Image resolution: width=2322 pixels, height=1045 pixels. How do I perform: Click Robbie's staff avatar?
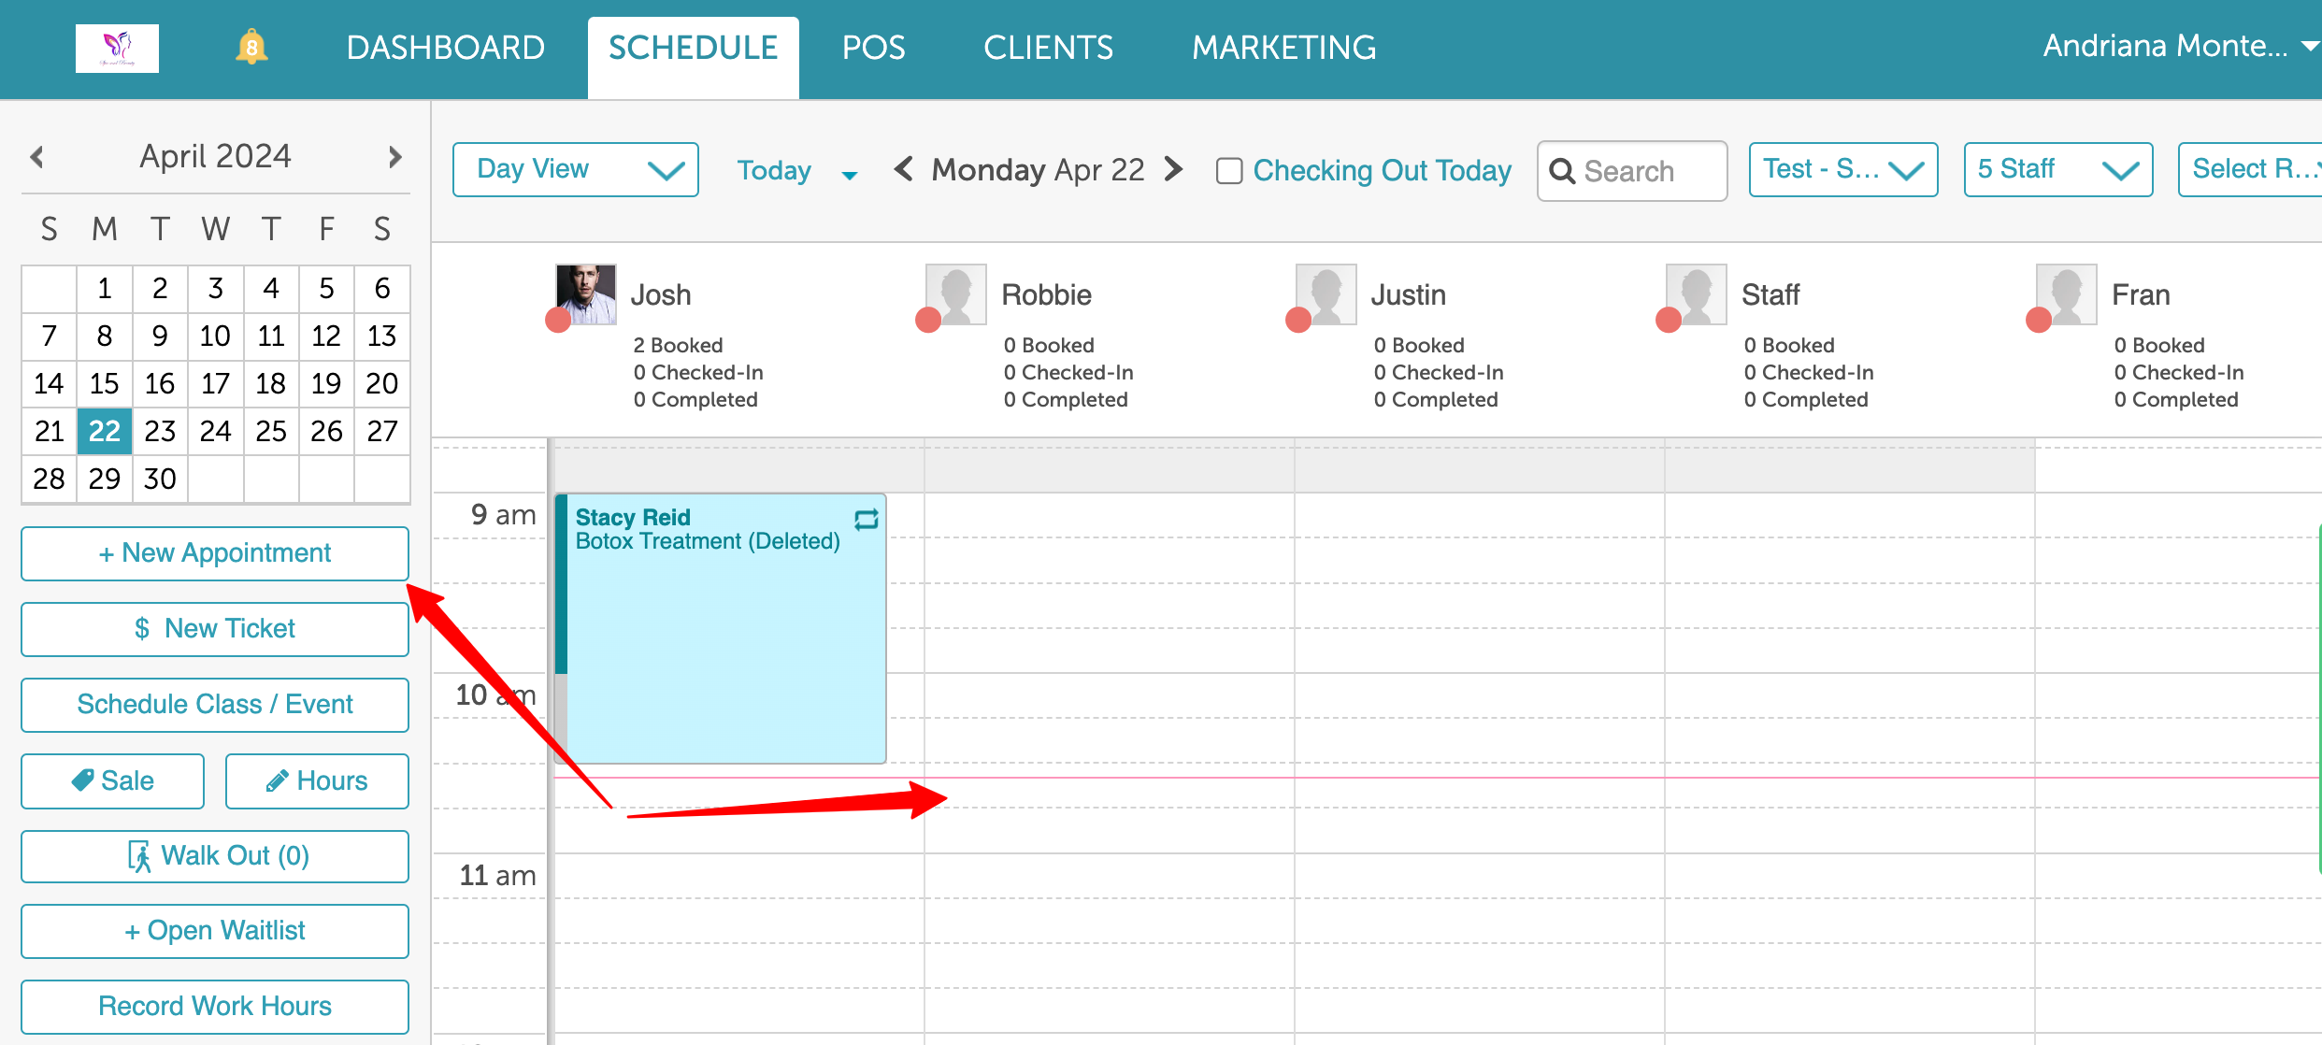coord(955,294)
